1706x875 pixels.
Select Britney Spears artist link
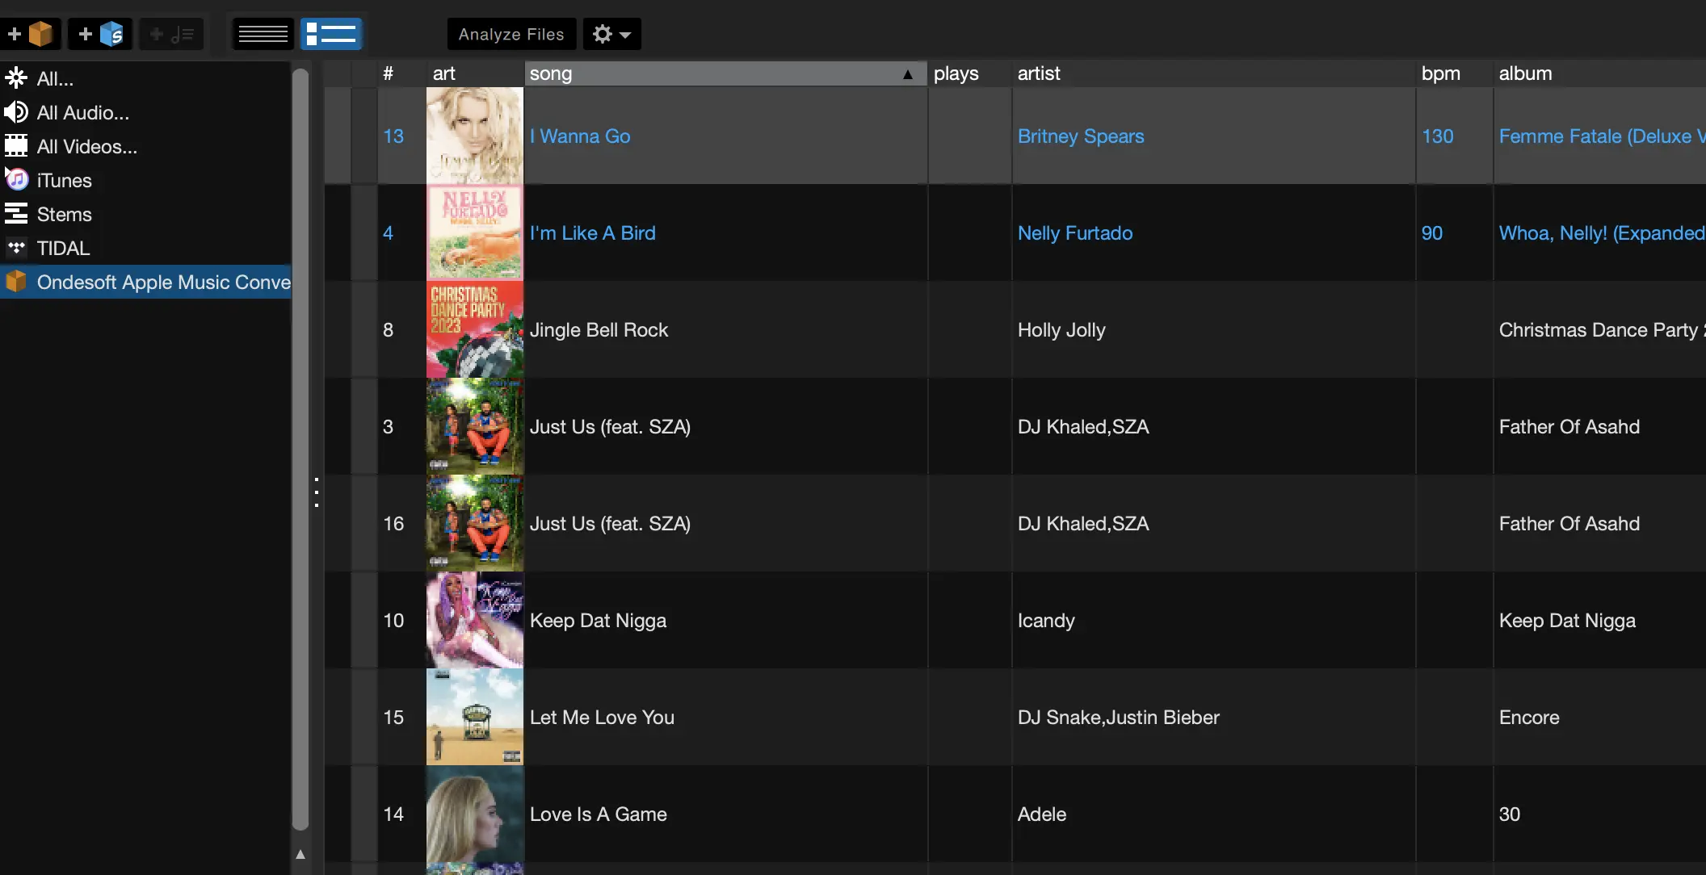pos(1081,135)
